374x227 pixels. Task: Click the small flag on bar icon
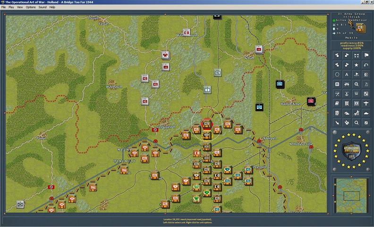pyautogui.click(x=357, y=75)
